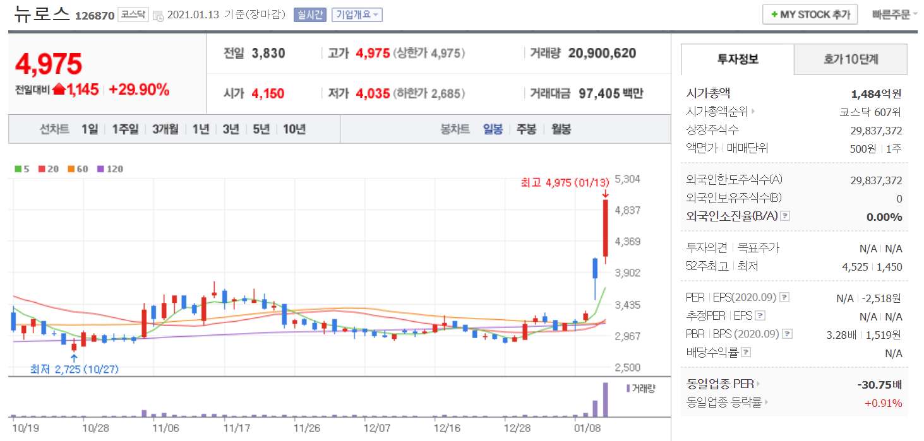Click the red up-arrow icon beside 1,145

click(59, 90)
